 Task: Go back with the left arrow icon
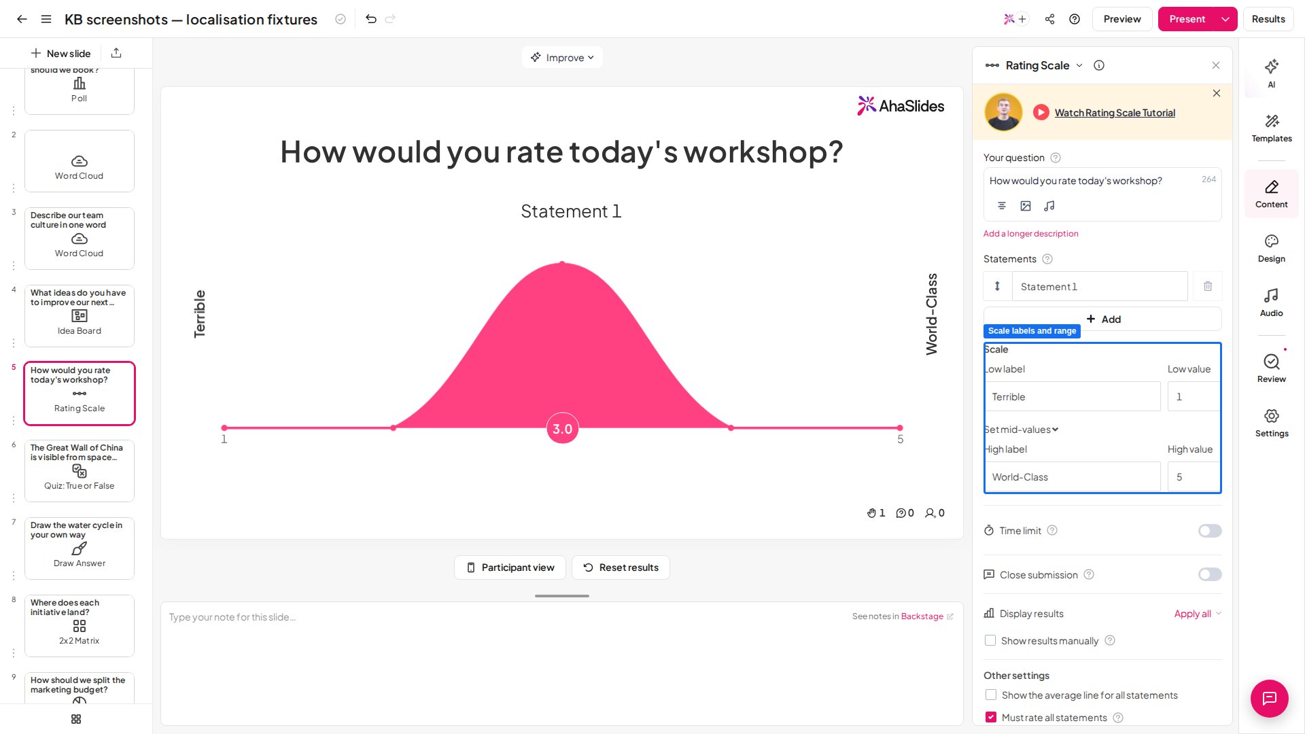click(22, 19)
